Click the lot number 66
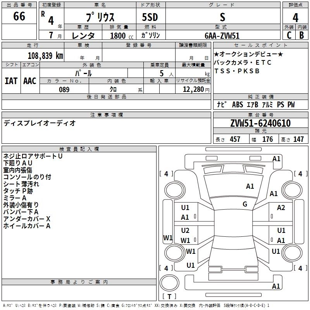This screenshot has height=310, width=310. (19, 16)
